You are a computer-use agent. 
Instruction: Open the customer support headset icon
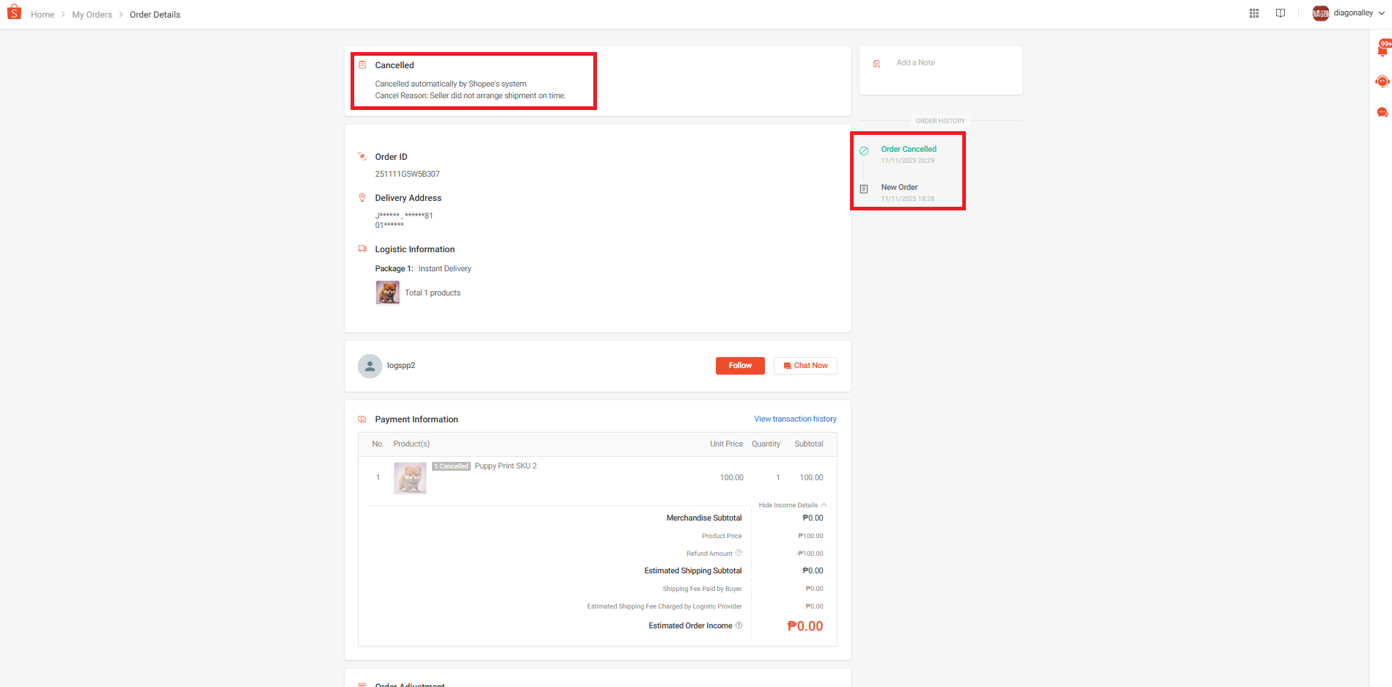[x=1382, y=81]
